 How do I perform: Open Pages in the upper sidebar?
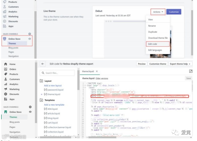[x=11, y=52]
